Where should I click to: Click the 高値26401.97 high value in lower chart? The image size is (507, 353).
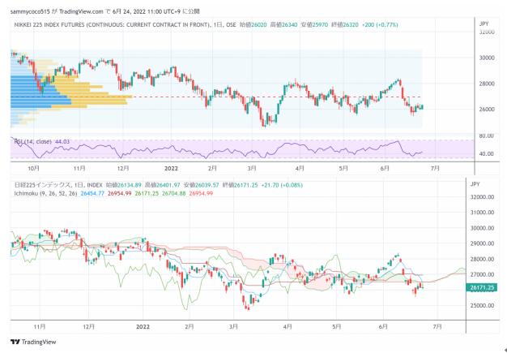pos(162,185)
